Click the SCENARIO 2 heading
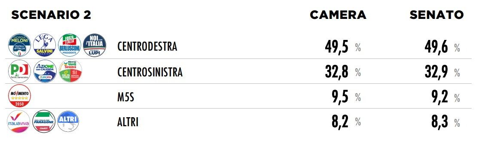The width and height of the screenshot is (482, 155). pos(51,15)
